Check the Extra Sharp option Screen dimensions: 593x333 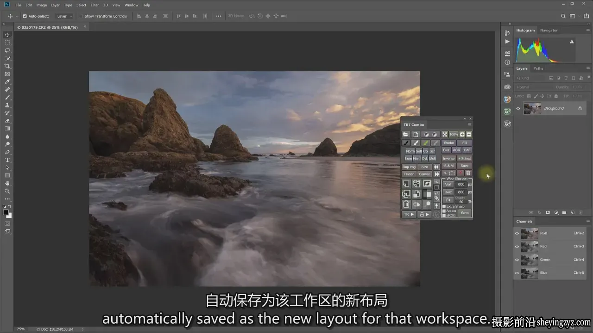pos(444,206)
